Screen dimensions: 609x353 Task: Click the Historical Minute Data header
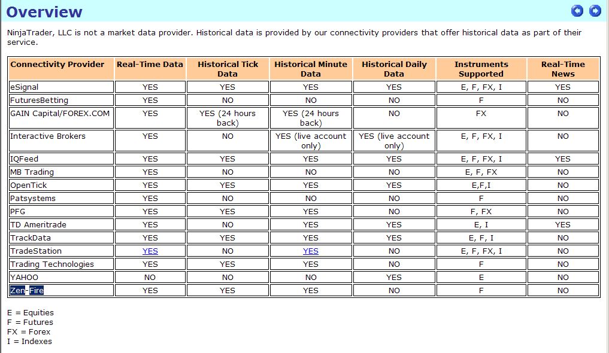pyautogui.click(x=311, y=69)
